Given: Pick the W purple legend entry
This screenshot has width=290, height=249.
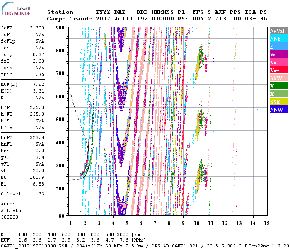Looking at the screenshot, I should [x=277, y=54].
